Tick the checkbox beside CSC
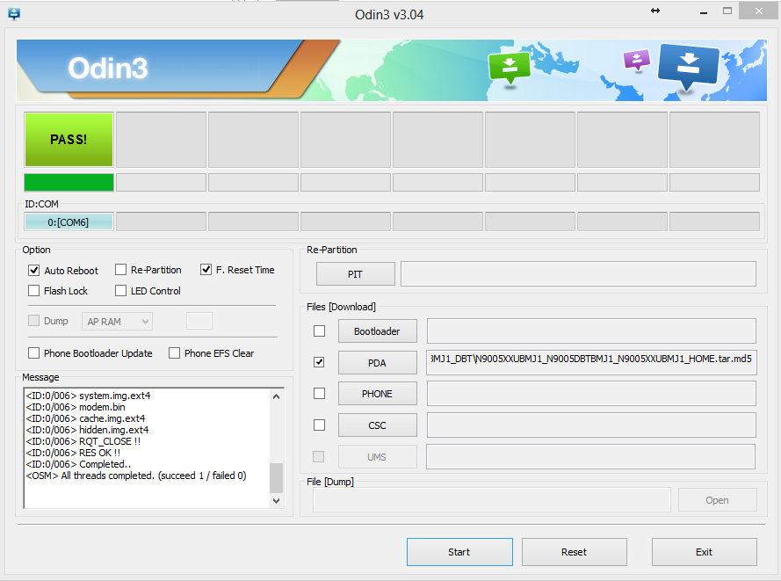 tap(319, 425)
